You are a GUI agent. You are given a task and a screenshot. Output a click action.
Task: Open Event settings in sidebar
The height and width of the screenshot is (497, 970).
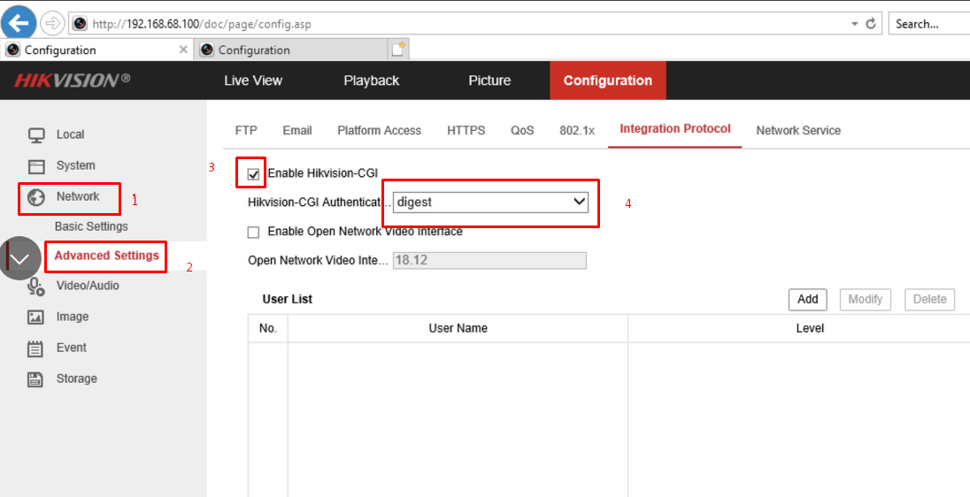tap(71, 348)
